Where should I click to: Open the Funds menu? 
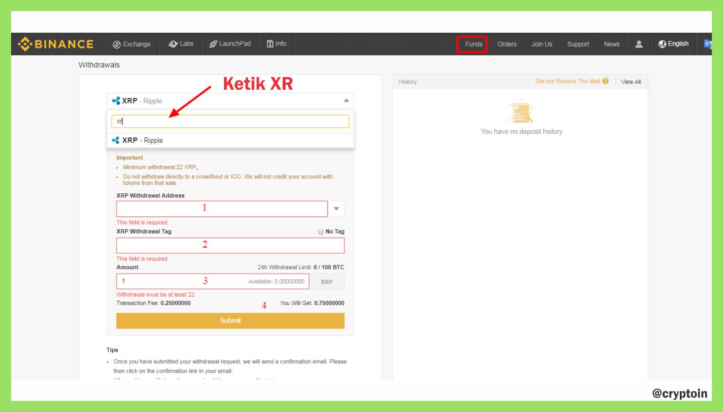(x=473, y=44)
